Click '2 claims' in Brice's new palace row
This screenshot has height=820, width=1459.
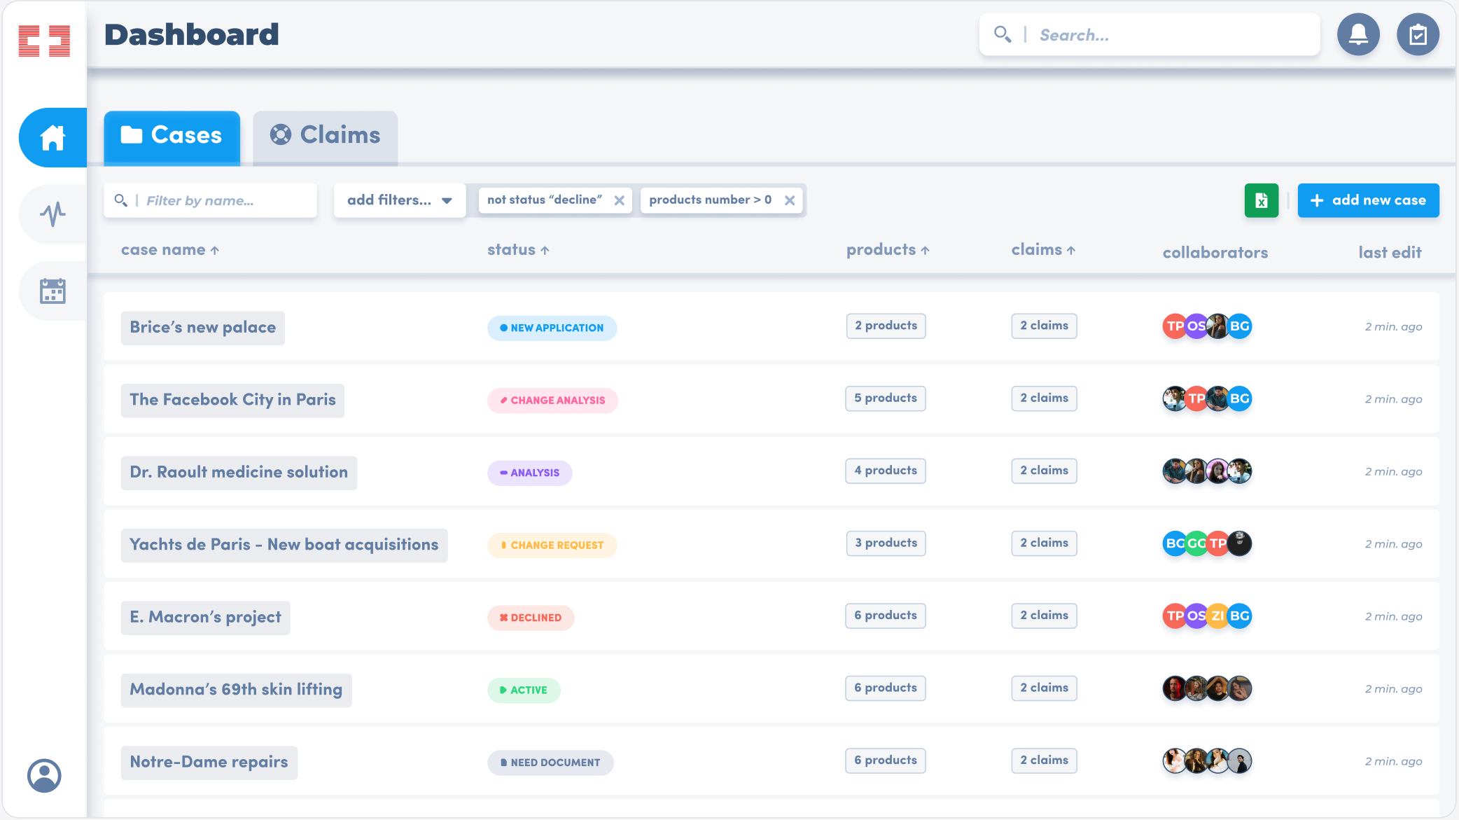click(1045, 326)
